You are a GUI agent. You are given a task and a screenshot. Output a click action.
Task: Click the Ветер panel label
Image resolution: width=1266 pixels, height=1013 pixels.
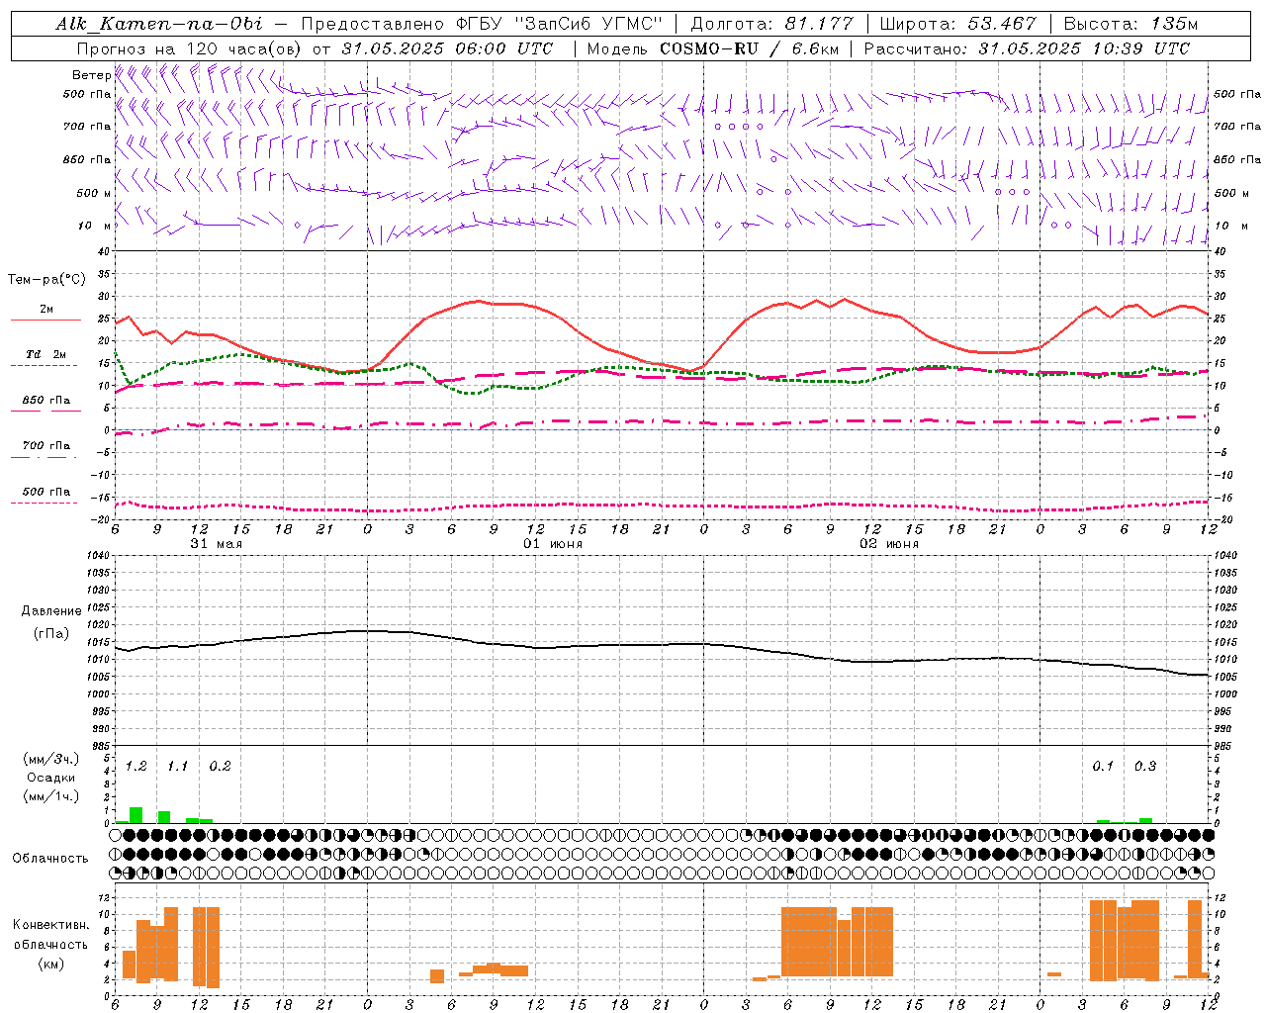click(91, 75)
